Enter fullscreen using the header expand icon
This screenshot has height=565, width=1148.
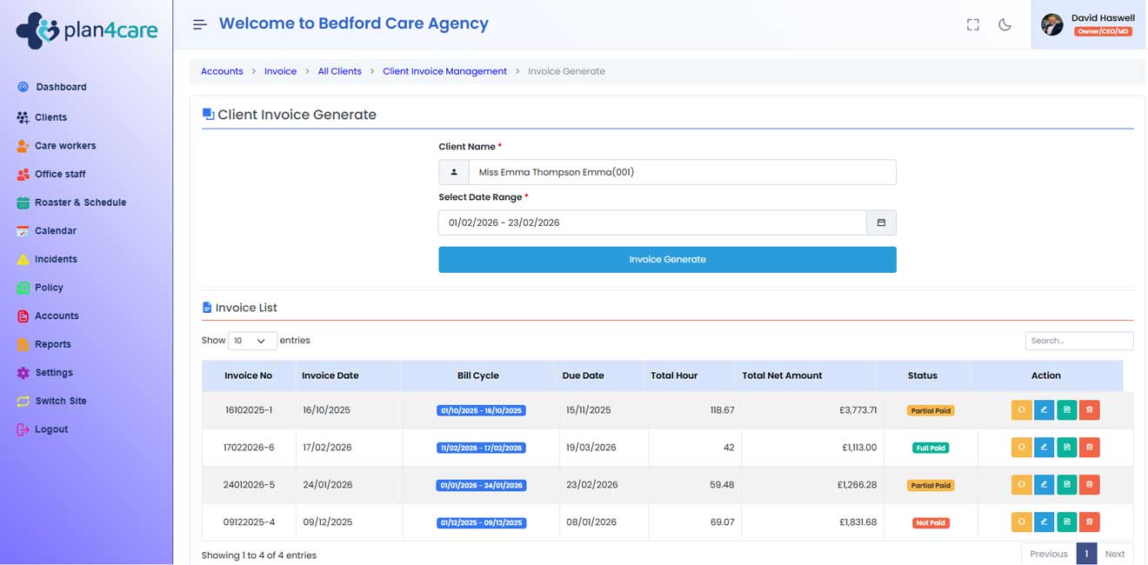[973, 24]
